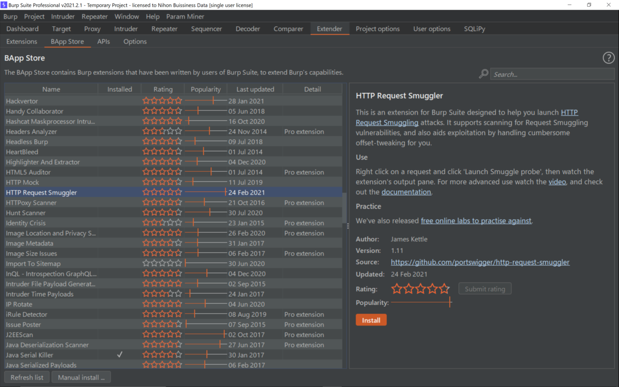Sort by the Last updated column header
This screenshot has width=619, height=387.
click(x=255, y=89)
